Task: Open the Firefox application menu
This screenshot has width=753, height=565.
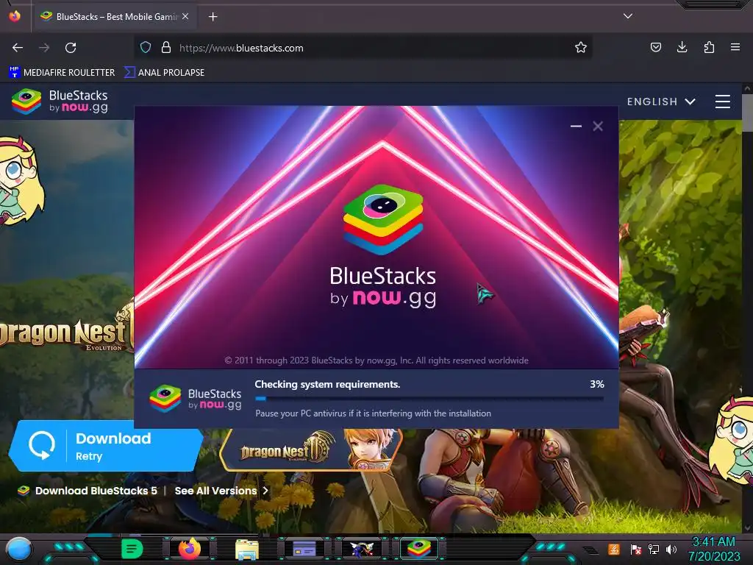Action: coord(735,47)
